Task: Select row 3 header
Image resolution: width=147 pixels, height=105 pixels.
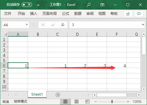Action: pos(4,50)
